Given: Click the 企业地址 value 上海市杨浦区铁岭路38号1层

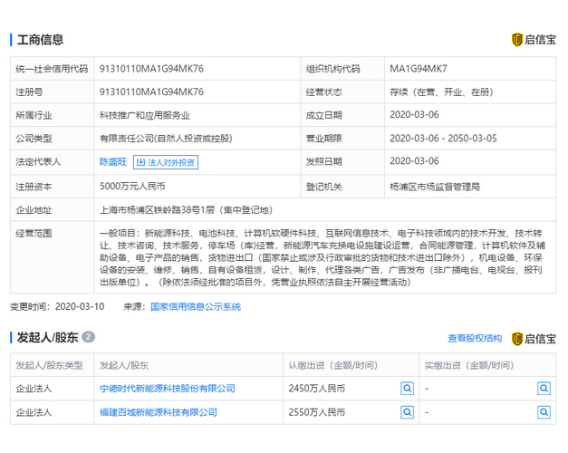Looking at the screenshot, I should (x=185, y=209).
